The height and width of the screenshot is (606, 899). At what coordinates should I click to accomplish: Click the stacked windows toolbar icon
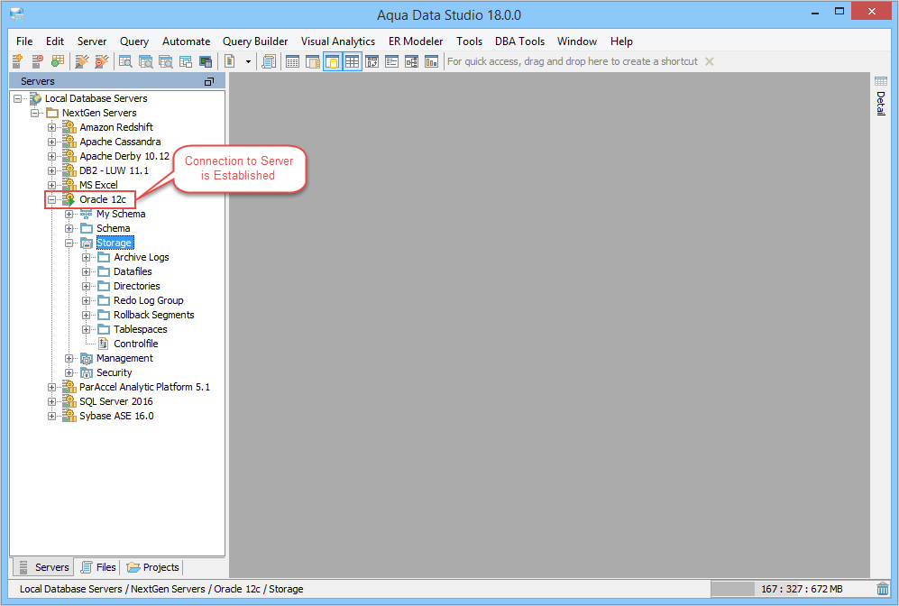pos(185,61)
